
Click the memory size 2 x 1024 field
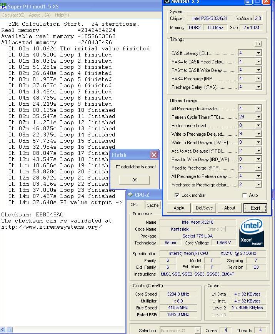pos(251,27)
